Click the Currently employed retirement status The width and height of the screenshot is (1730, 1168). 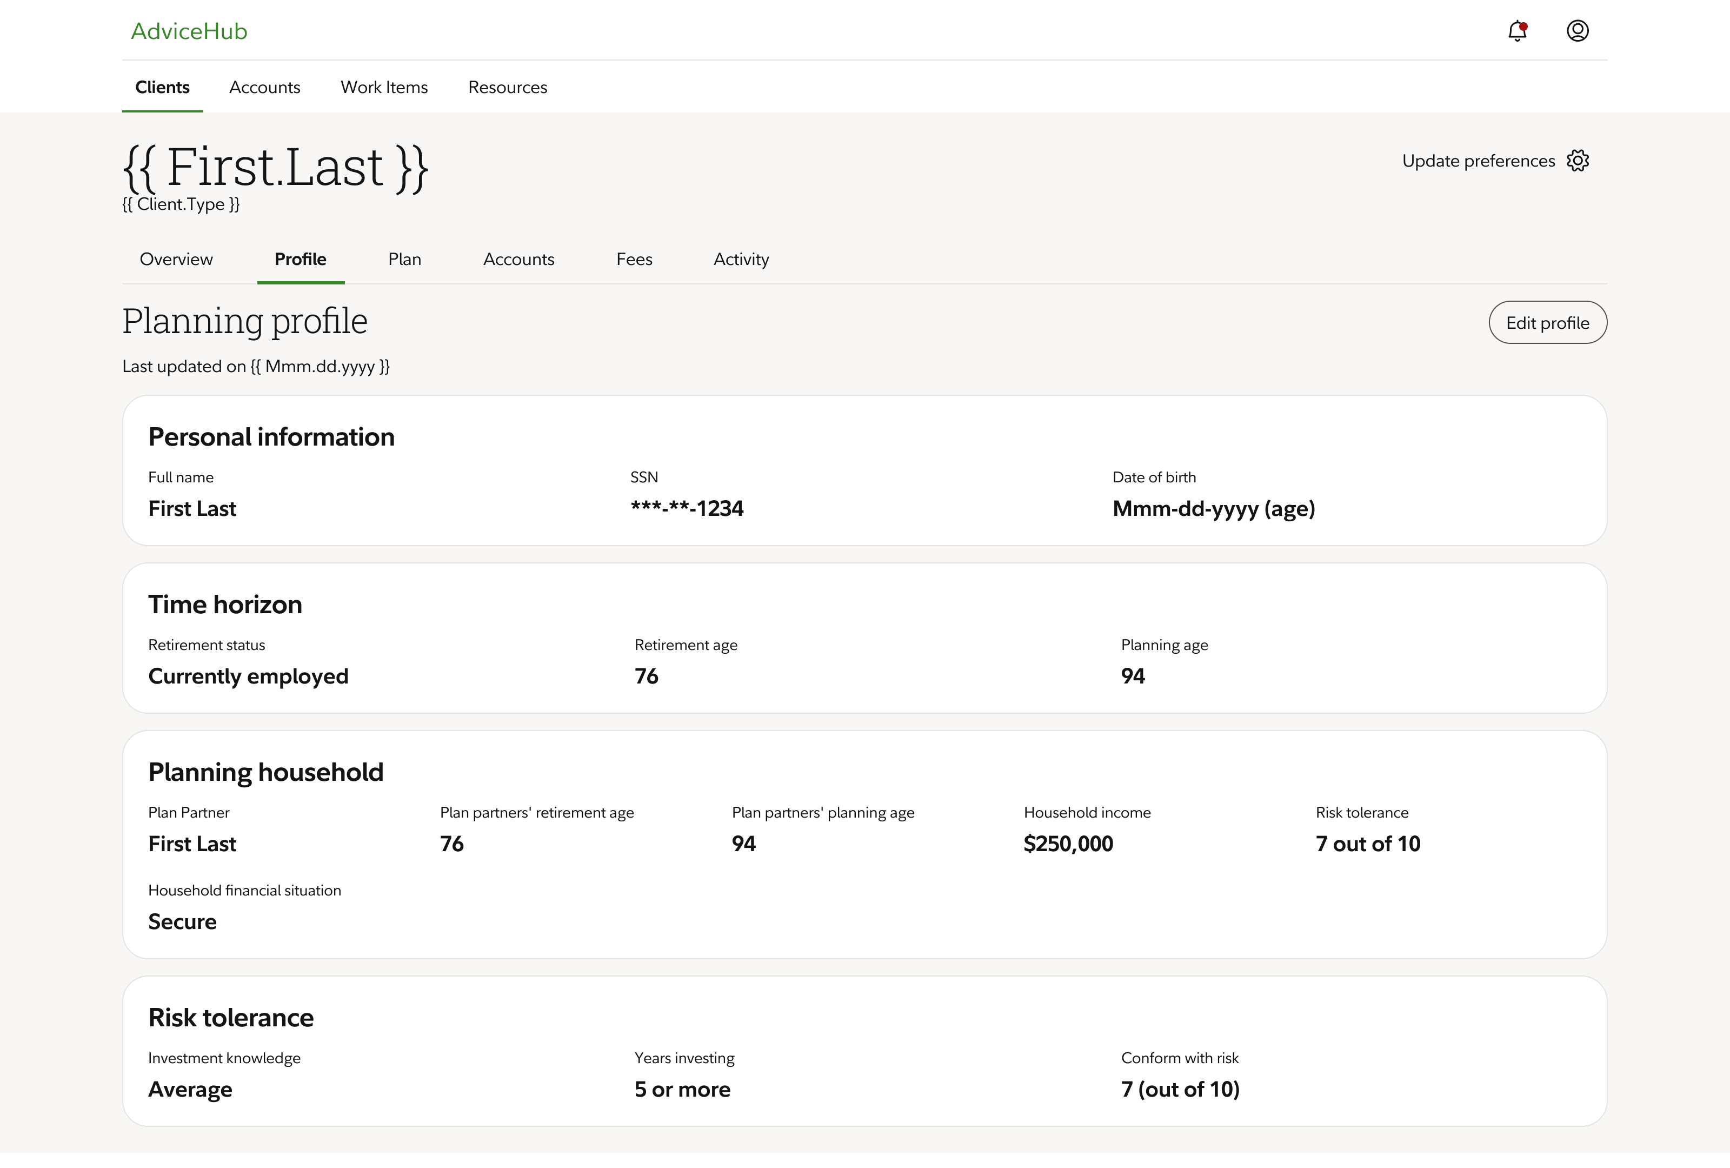pyautogui.click(x=248, y=676)
